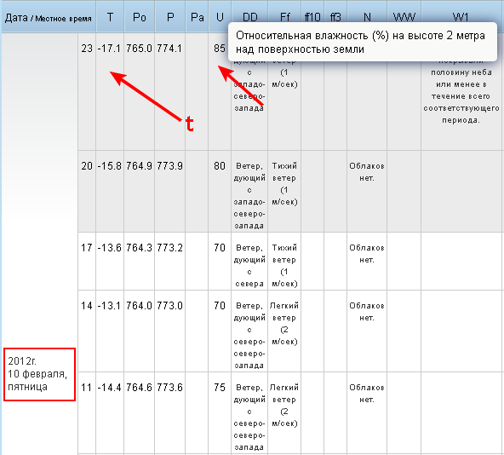Click the N cloudiness column header
504x455 pixels.
pos(367,17)
